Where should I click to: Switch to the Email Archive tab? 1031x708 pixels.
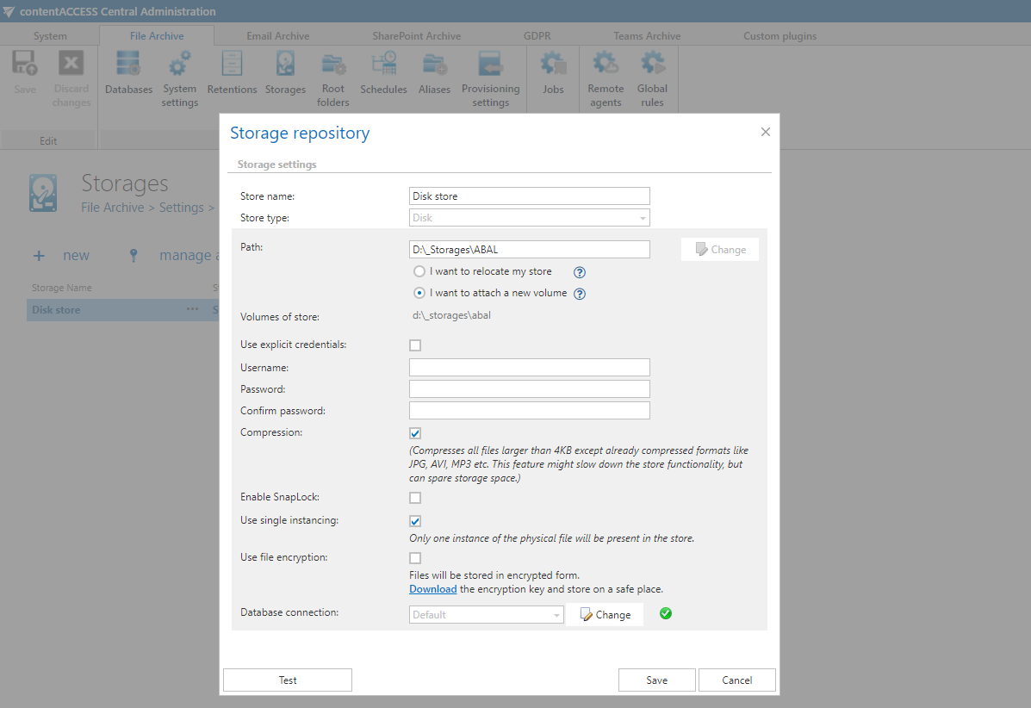click(x=277, y=36)
